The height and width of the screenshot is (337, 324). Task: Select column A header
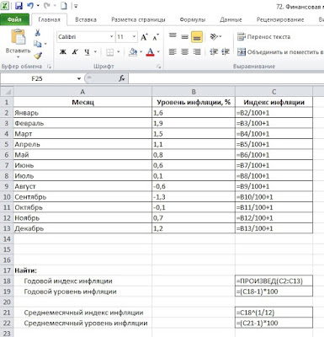click(x=82, y=92)
